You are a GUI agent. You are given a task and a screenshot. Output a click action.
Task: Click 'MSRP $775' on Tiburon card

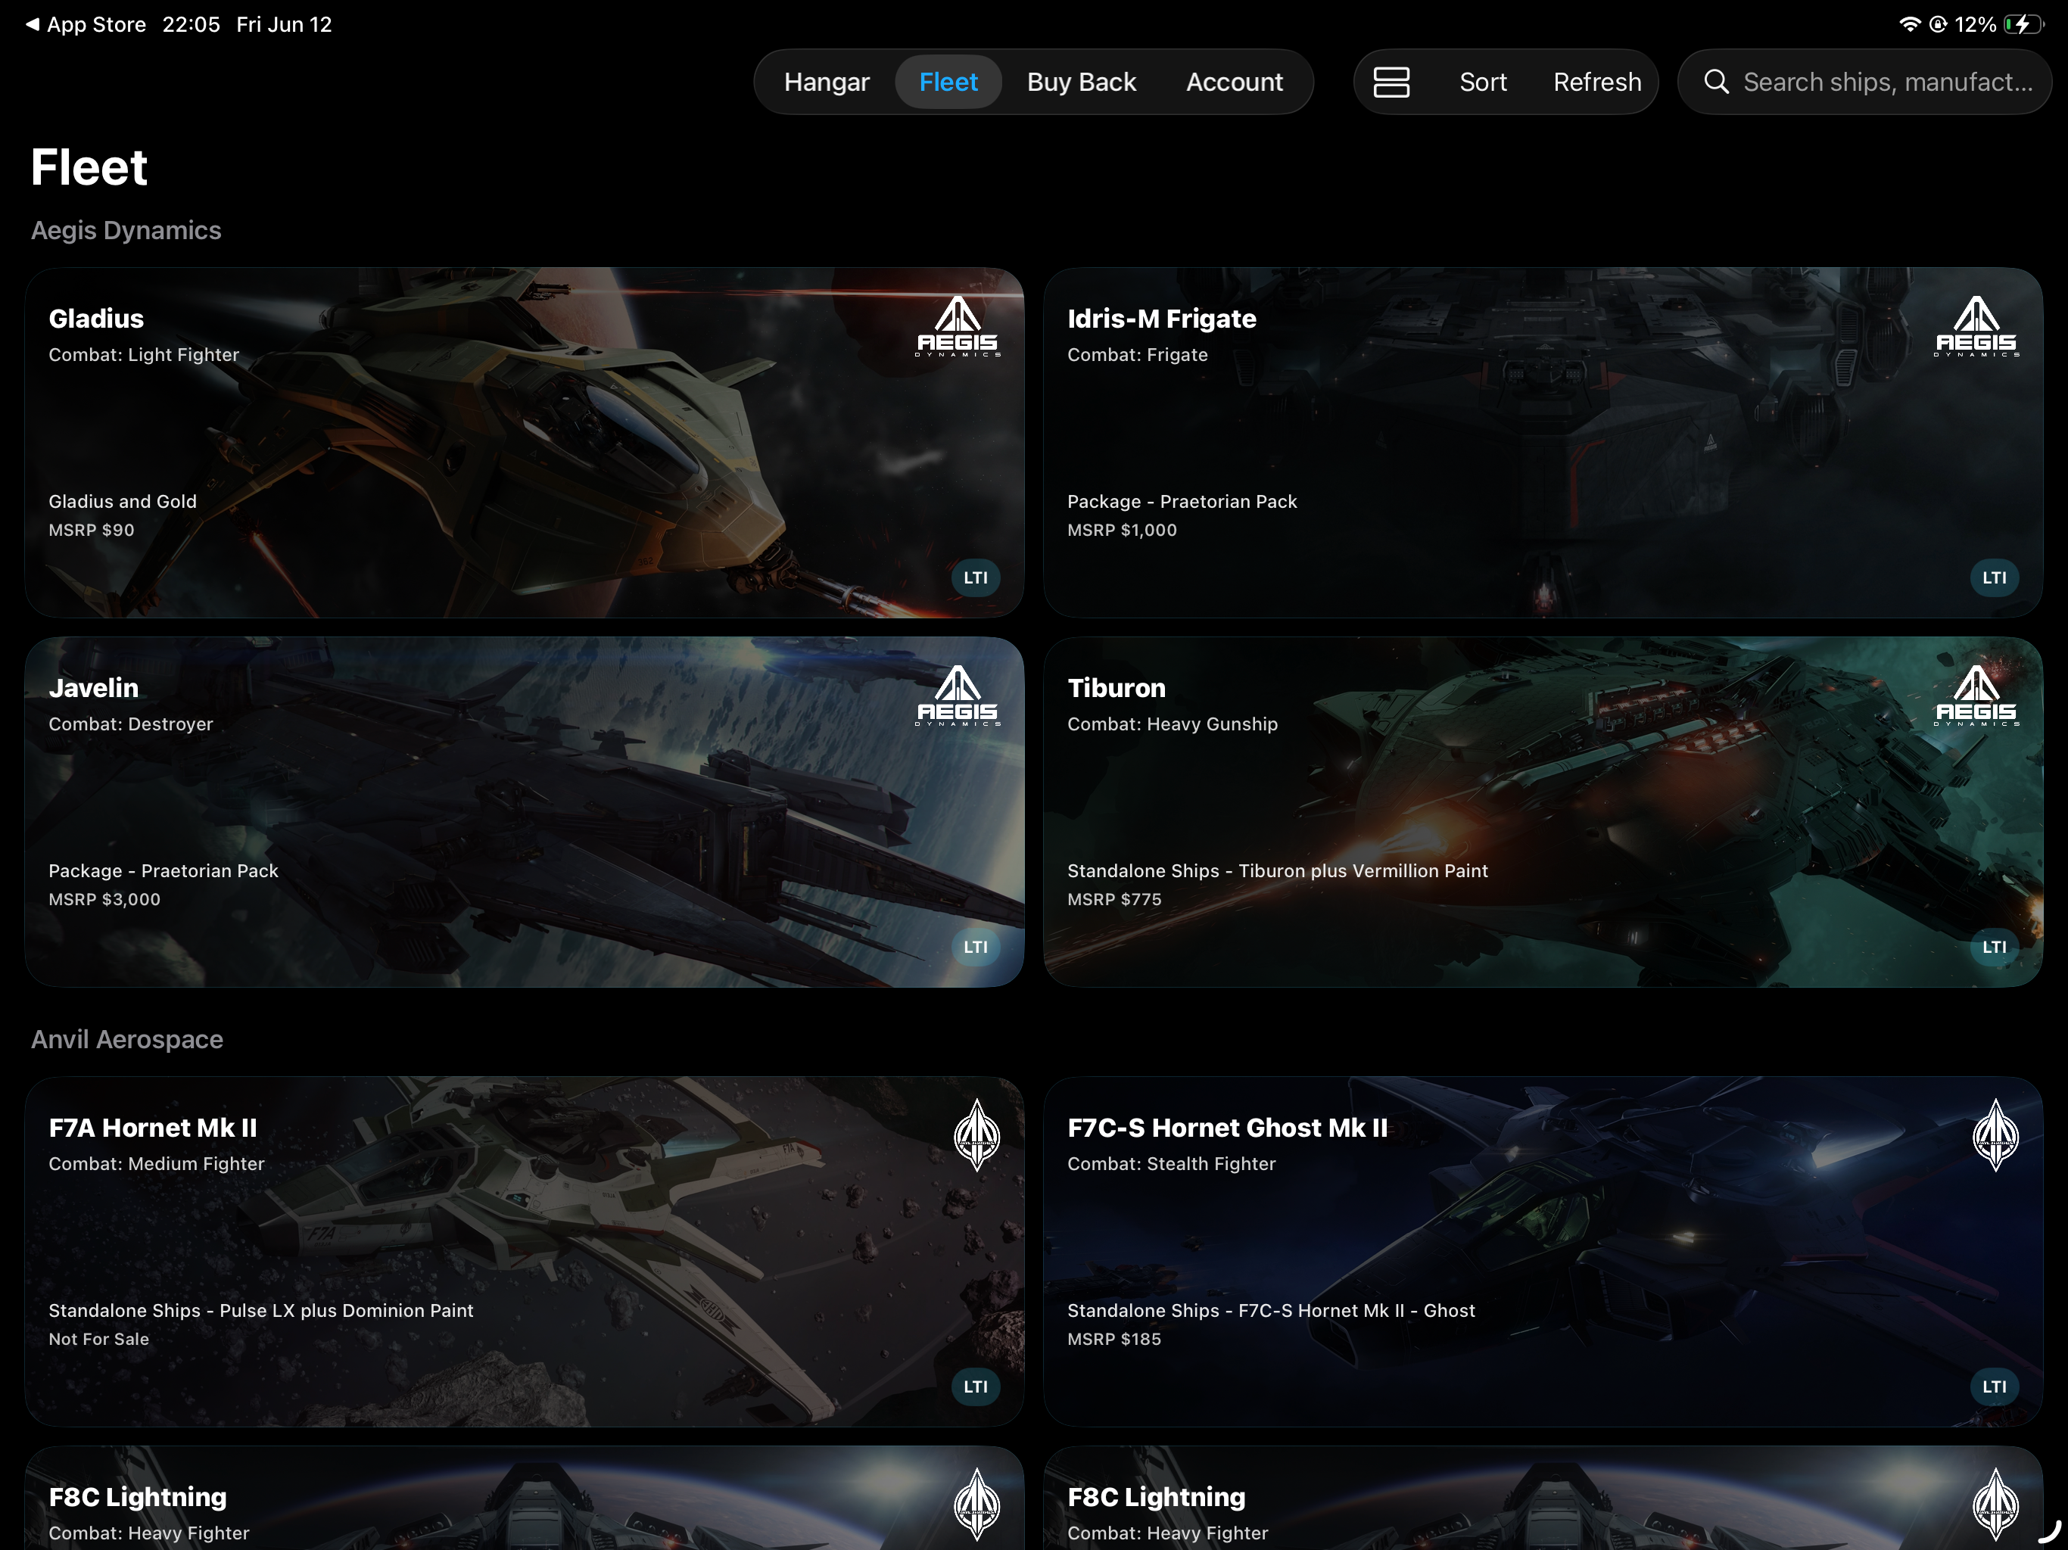point(1114,899)
